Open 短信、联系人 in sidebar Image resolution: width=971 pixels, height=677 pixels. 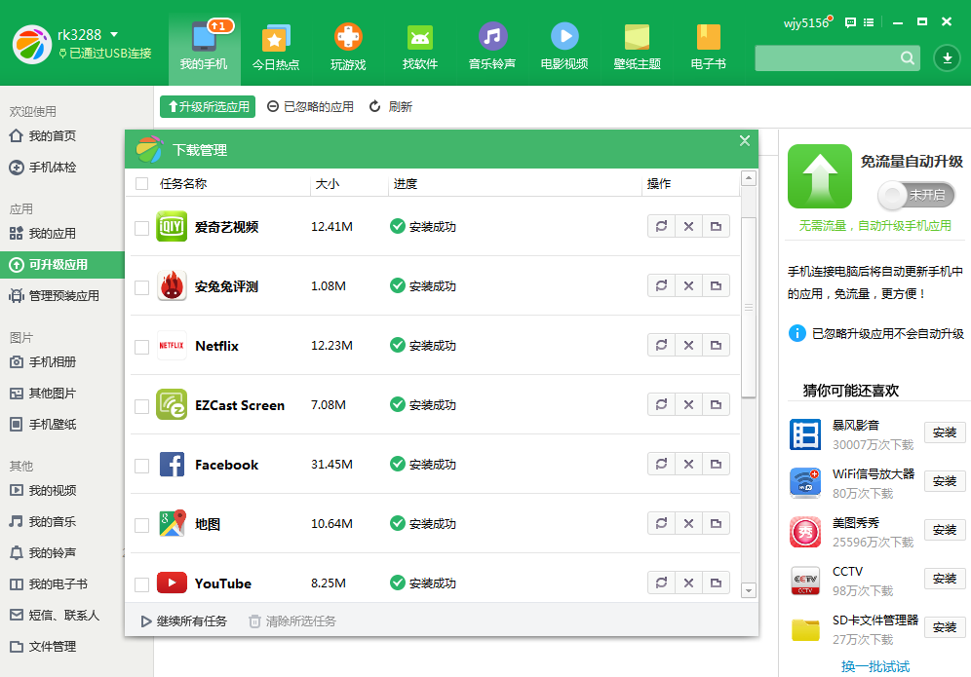[55, 615]
